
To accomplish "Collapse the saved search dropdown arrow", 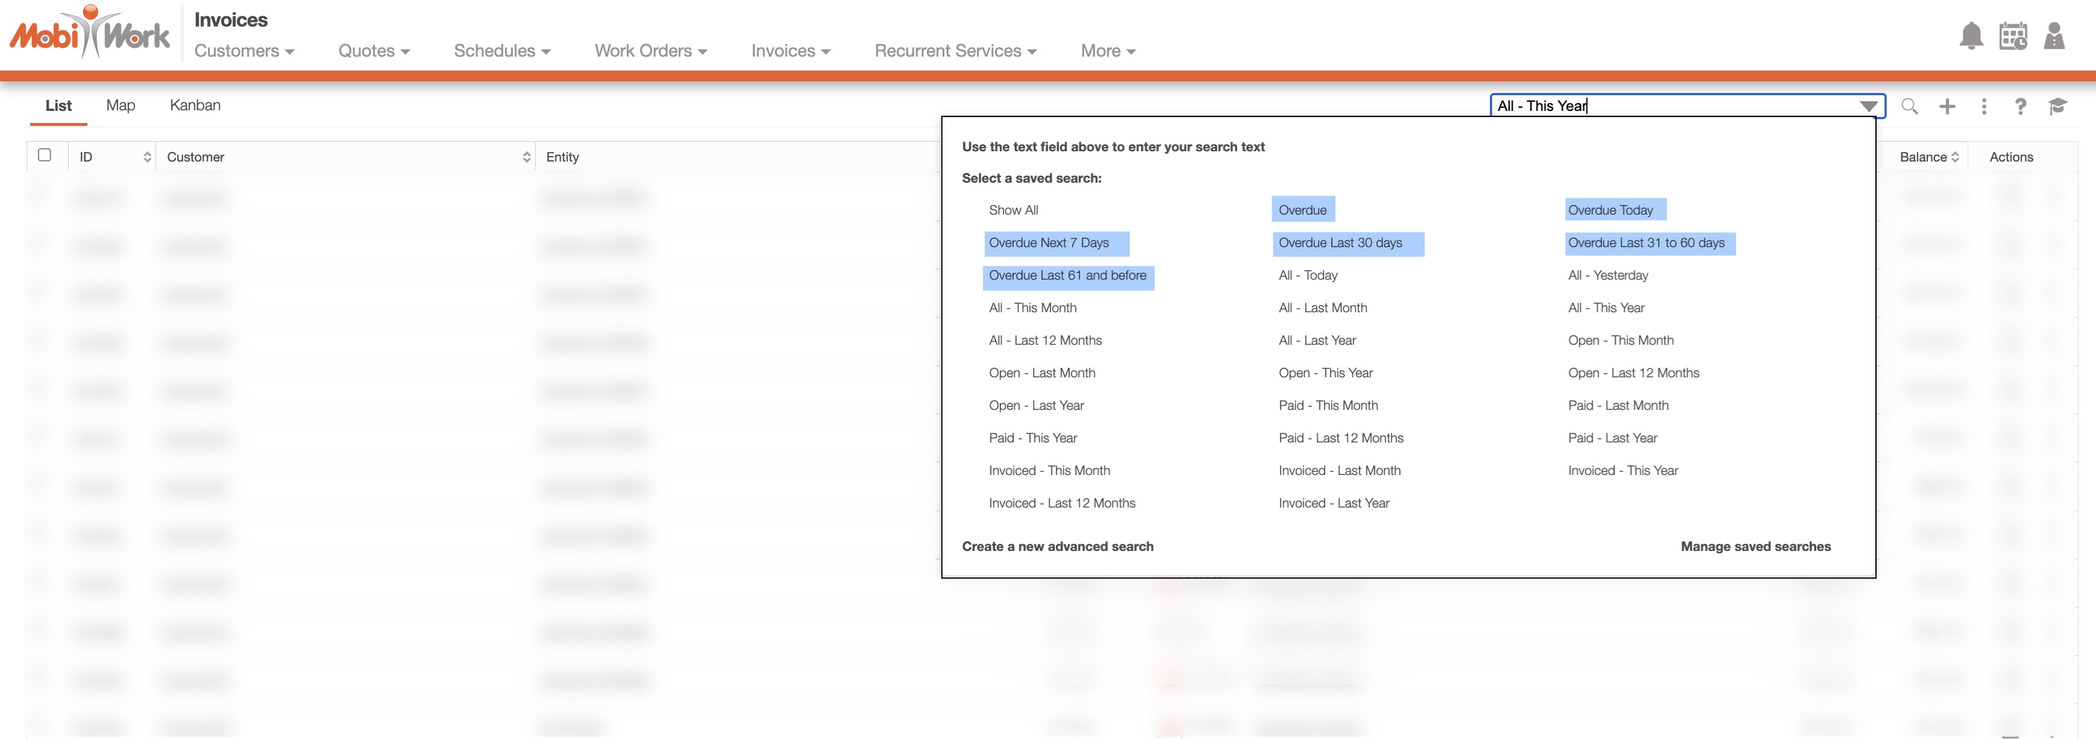I will (x=1868, y=107).
